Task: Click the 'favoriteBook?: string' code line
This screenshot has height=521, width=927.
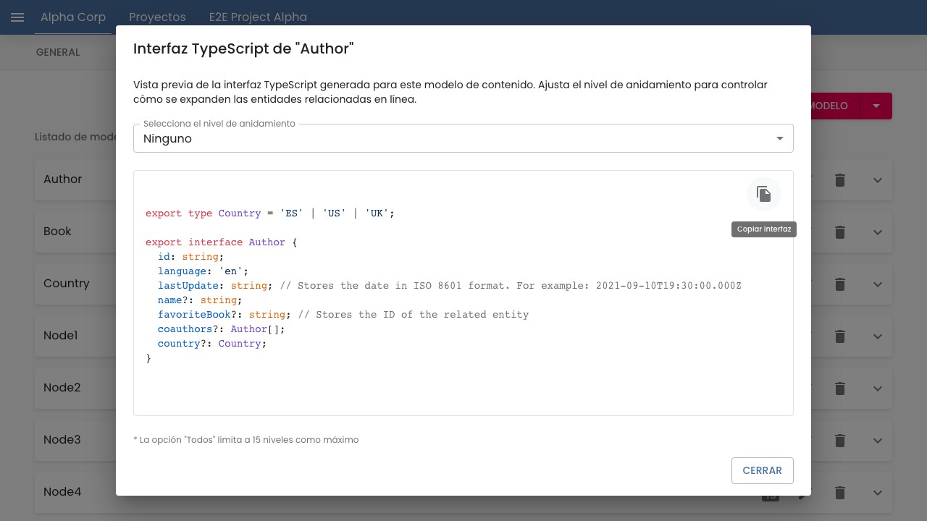Action: [343, 315]
